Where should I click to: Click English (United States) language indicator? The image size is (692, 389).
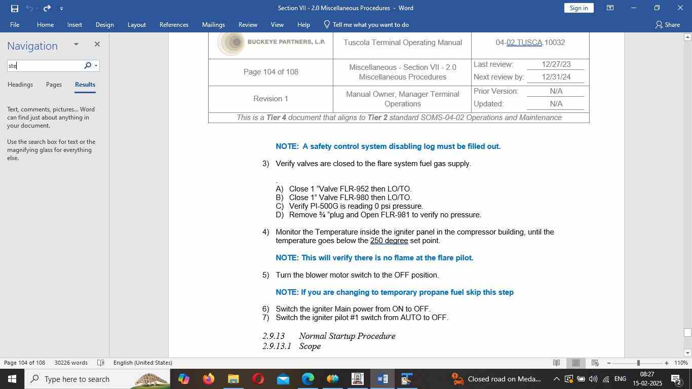[143, 363]
